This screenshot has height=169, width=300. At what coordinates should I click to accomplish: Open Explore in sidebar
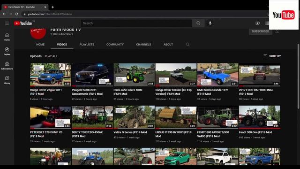(7, 51)
